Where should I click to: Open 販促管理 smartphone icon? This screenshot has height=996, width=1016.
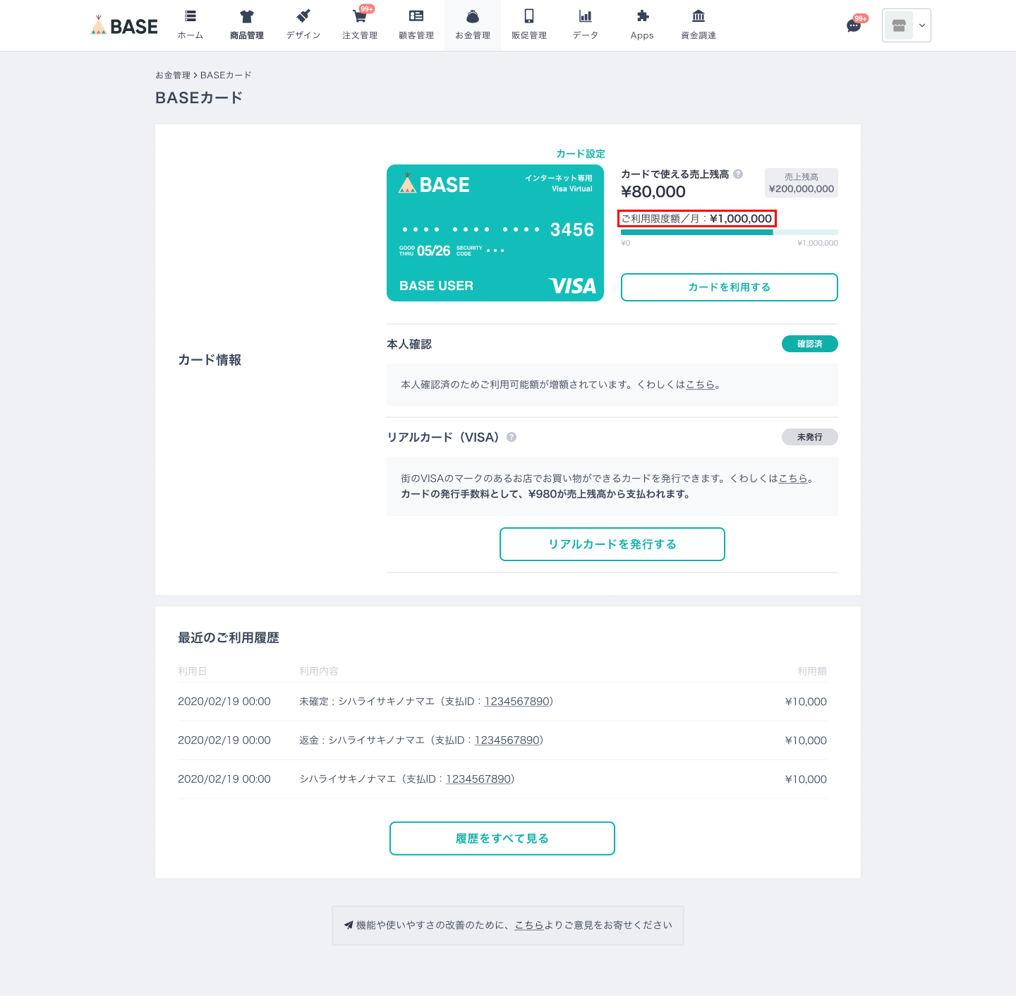pos(529,16)
